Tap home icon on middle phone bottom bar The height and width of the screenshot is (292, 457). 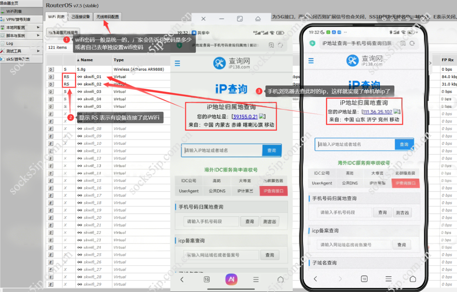click(x=280, y=279)
